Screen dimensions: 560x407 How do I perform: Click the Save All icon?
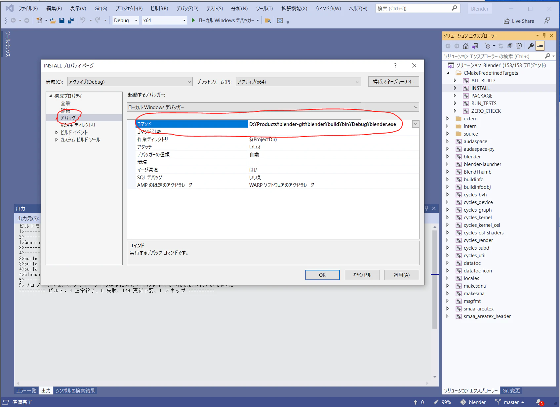70,20
